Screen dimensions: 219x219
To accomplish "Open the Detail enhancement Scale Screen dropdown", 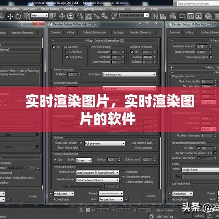I will coord(84,160).
